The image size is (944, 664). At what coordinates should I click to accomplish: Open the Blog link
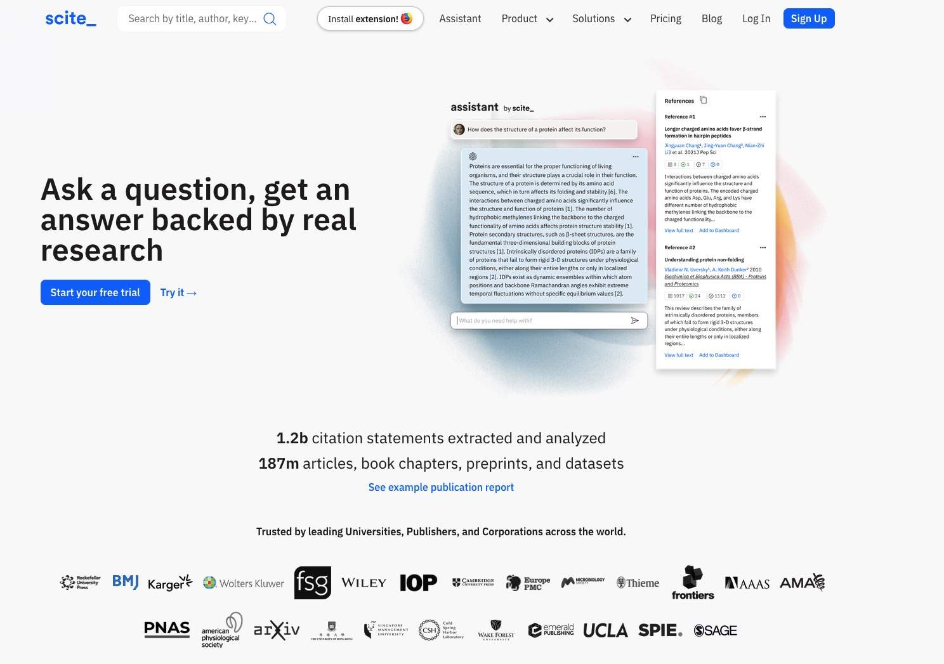[712, 19]
